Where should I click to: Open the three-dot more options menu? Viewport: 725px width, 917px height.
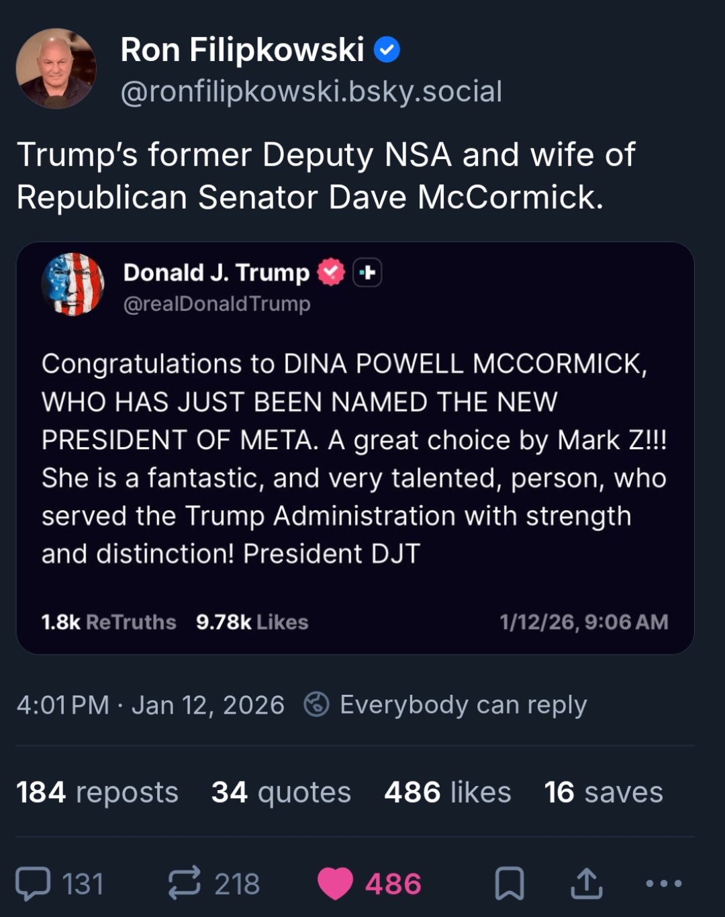pyautogui.click(x=663, y=883)
